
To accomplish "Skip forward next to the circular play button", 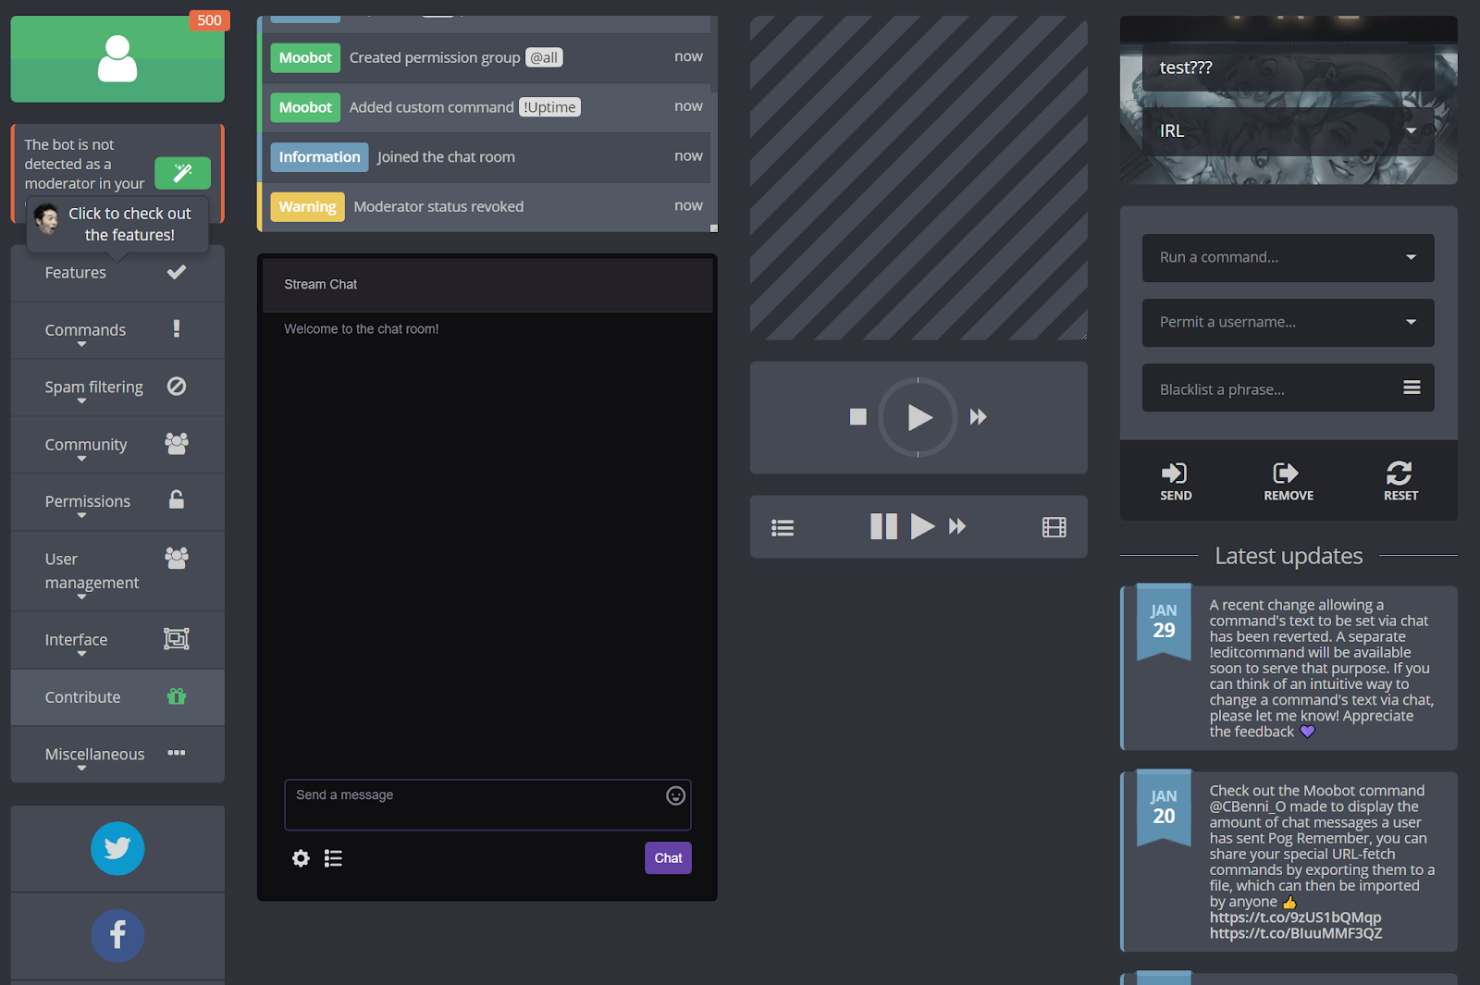I will point(978,417).
